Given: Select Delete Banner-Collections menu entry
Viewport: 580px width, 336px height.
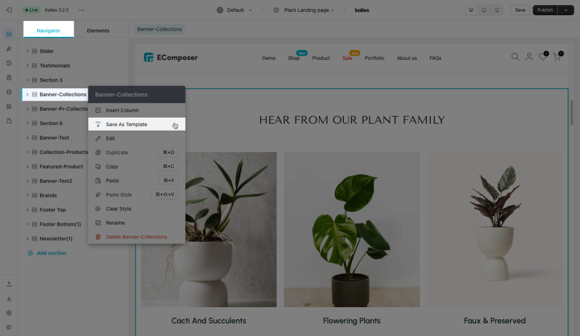Looking at the screenshot, I should (137, 237).
